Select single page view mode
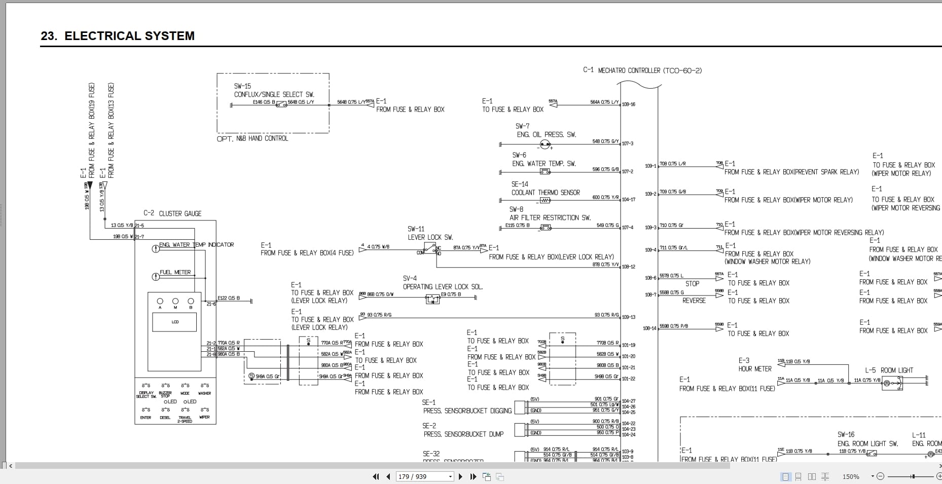The height and width of the screenshot is (484, 942). click(785, 476)
